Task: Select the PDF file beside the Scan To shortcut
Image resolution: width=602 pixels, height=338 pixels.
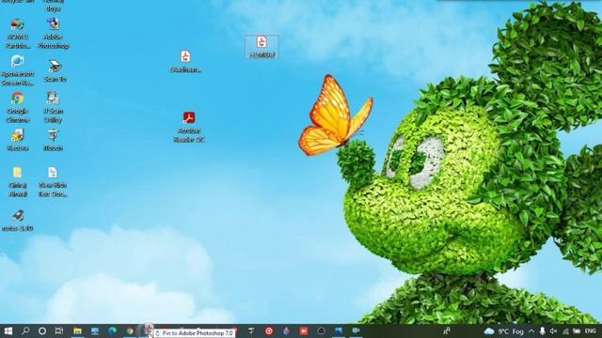Action: coord(185,61)
